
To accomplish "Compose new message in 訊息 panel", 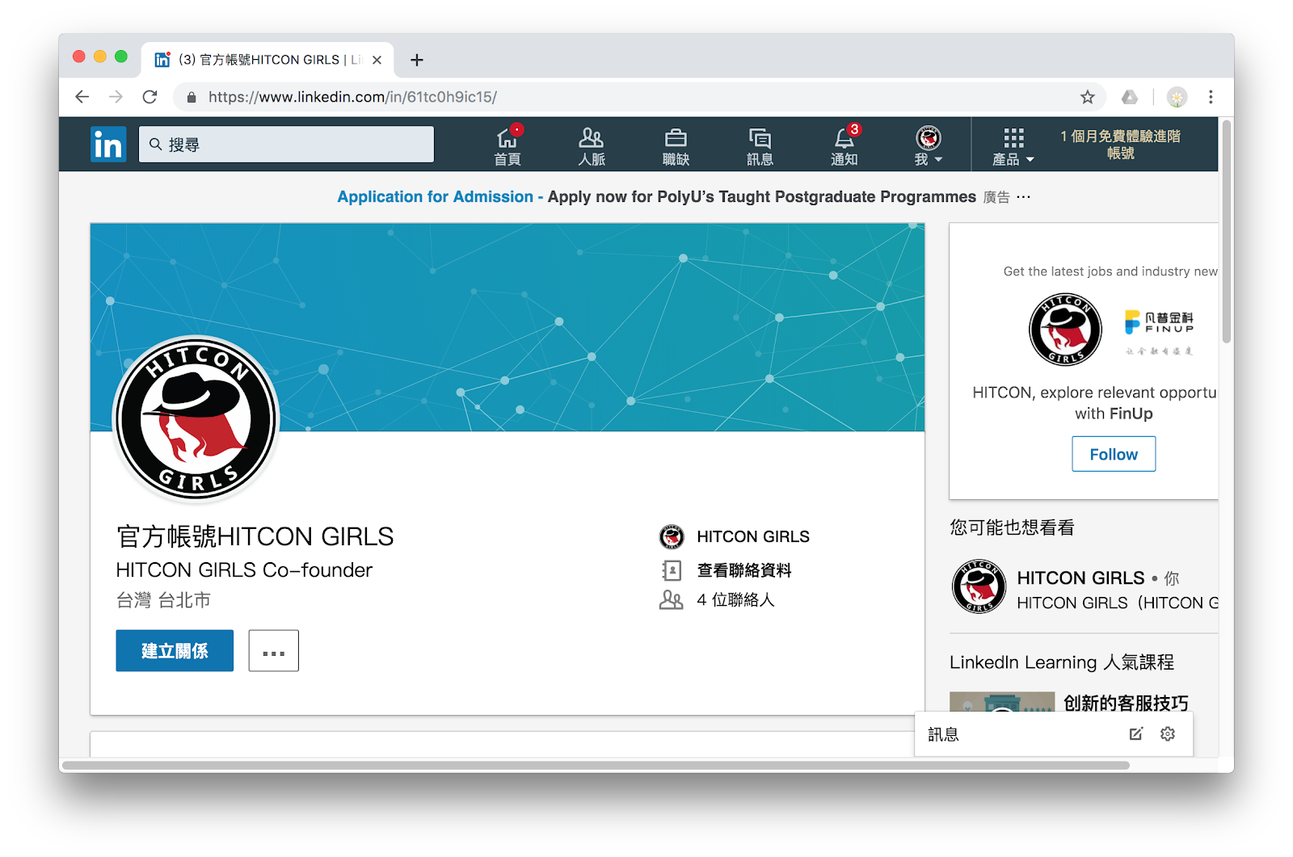I will [1136, 734].
